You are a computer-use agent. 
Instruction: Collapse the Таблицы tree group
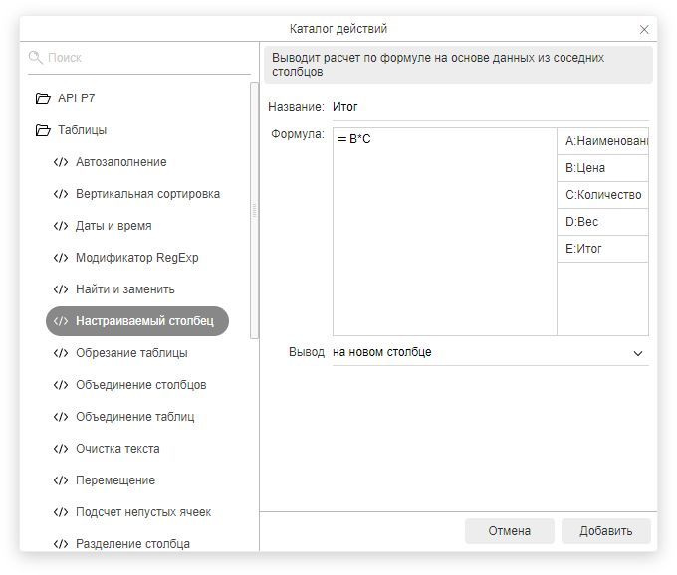[x=82, y=130]
